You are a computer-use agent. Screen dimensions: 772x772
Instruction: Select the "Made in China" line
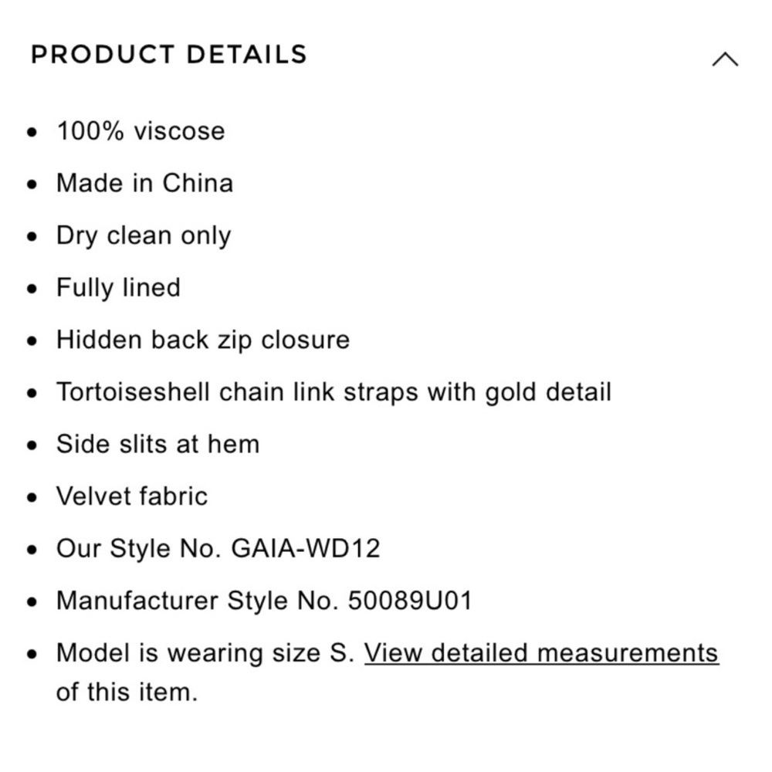[x=144, y=183]
